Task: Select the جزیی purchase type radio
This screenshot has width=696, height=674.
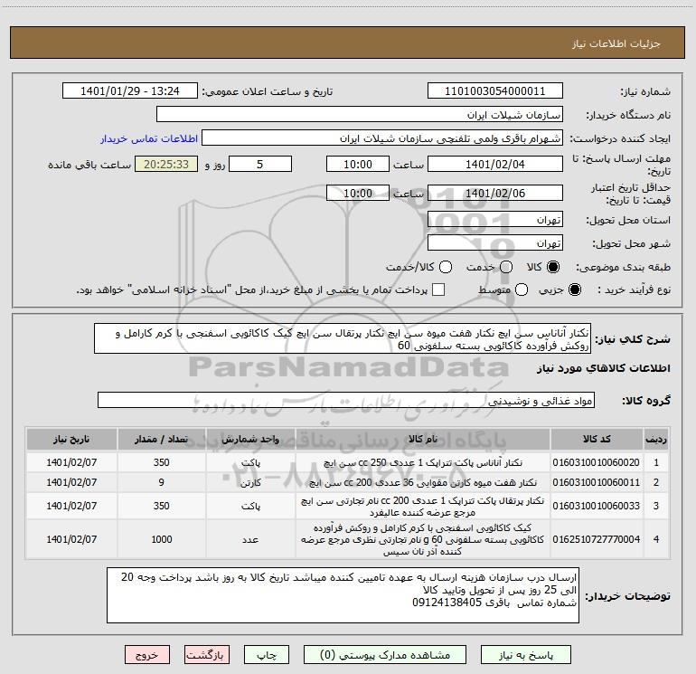Action: (574, 290)
